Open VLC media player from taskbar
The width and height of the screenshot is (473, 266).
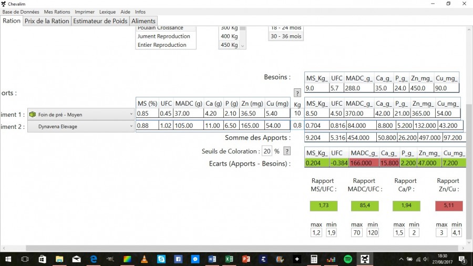144,259
